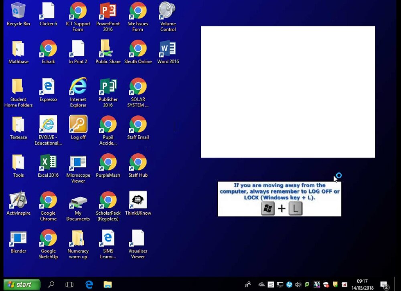Open the speaker volume tray icon
The image size is (401, 291).
click(x=298, y=284)
